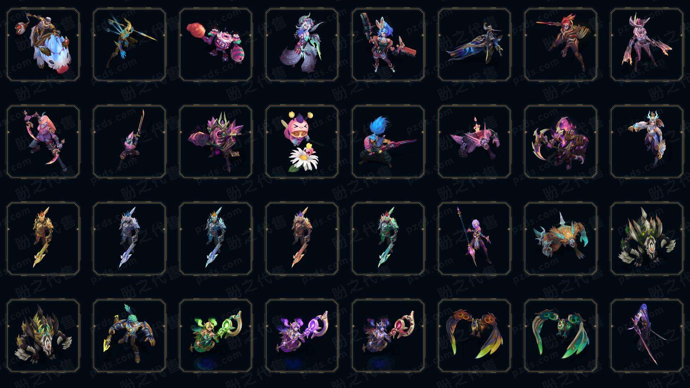
Task: Choose the pink robot with red boxing glove
Action: tap(216, 45)
